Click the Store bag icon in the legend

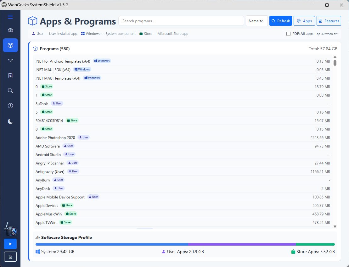pos(141,34)
